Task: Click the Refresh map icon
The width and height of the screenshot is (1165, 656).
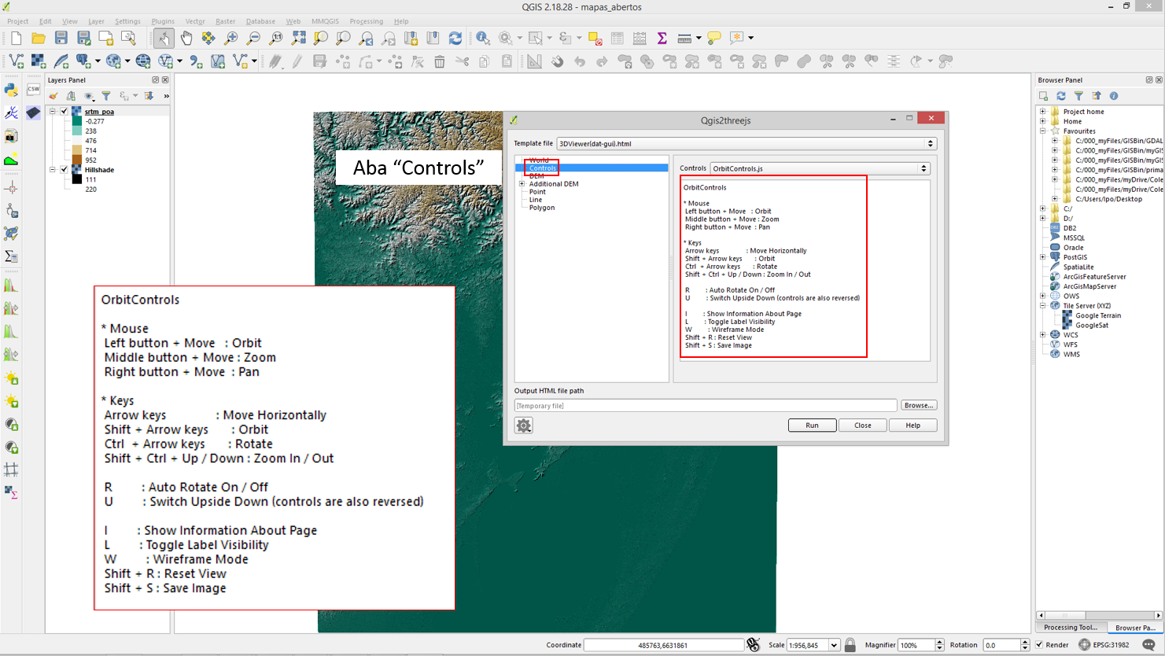Action: (x=455, y=38)
